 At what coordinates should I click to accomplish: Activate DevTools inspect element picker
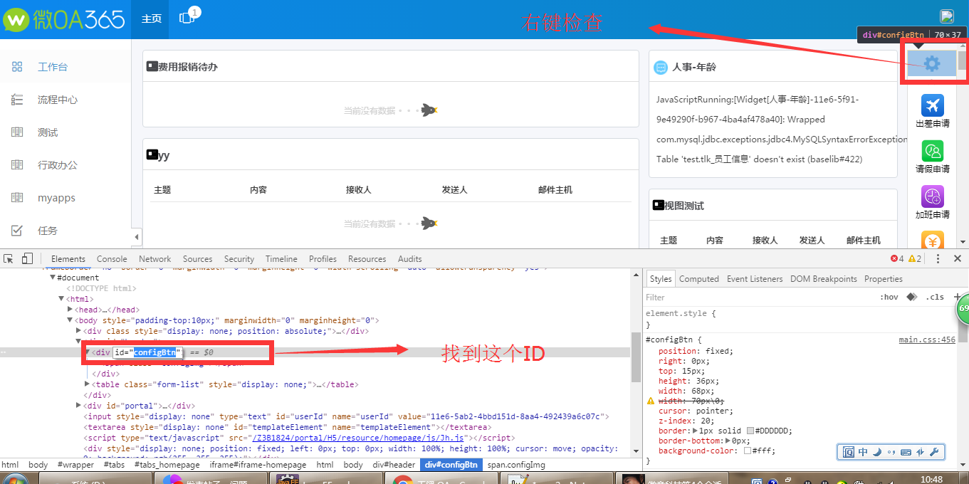9,258
